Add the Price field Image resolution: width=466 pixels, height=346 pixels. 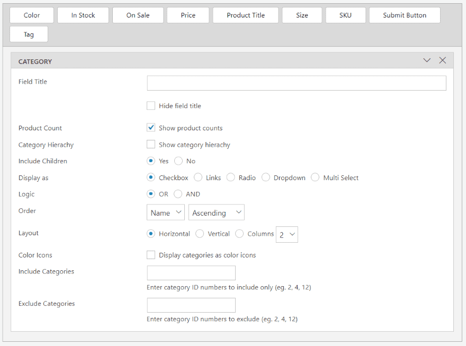188,15
